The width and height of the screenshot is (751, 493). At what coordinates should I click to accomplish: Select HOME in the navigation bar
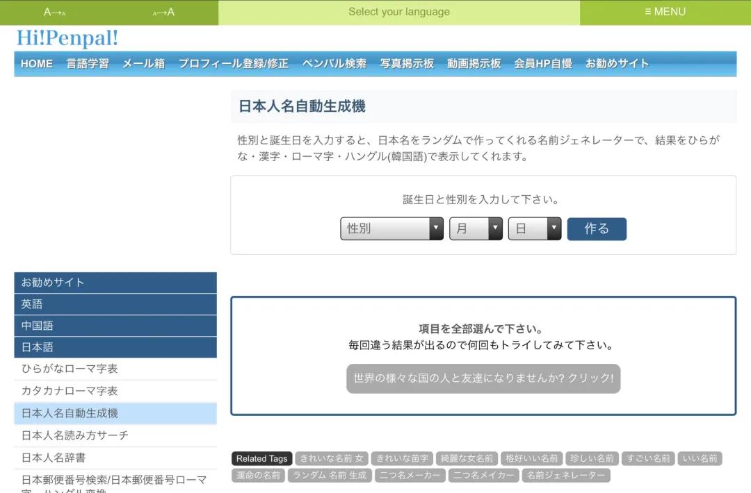[x=36, y=63]
